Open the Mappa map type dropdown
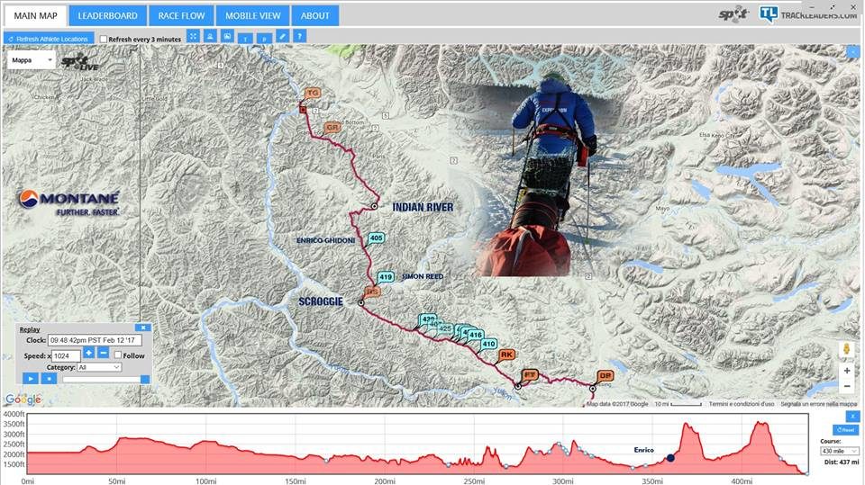Screen dimensions: 865x485 click(32, 60)
